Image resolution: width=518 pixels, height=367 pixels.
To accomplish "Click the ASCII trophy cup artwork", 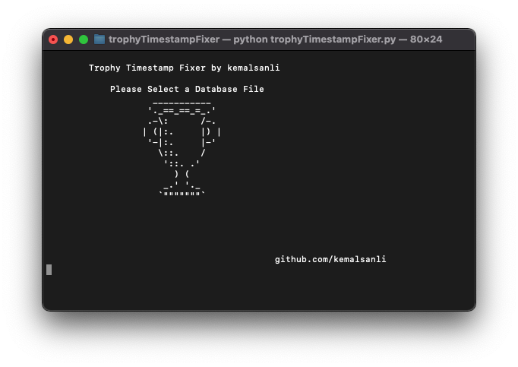I will click(x=182, y=148).
